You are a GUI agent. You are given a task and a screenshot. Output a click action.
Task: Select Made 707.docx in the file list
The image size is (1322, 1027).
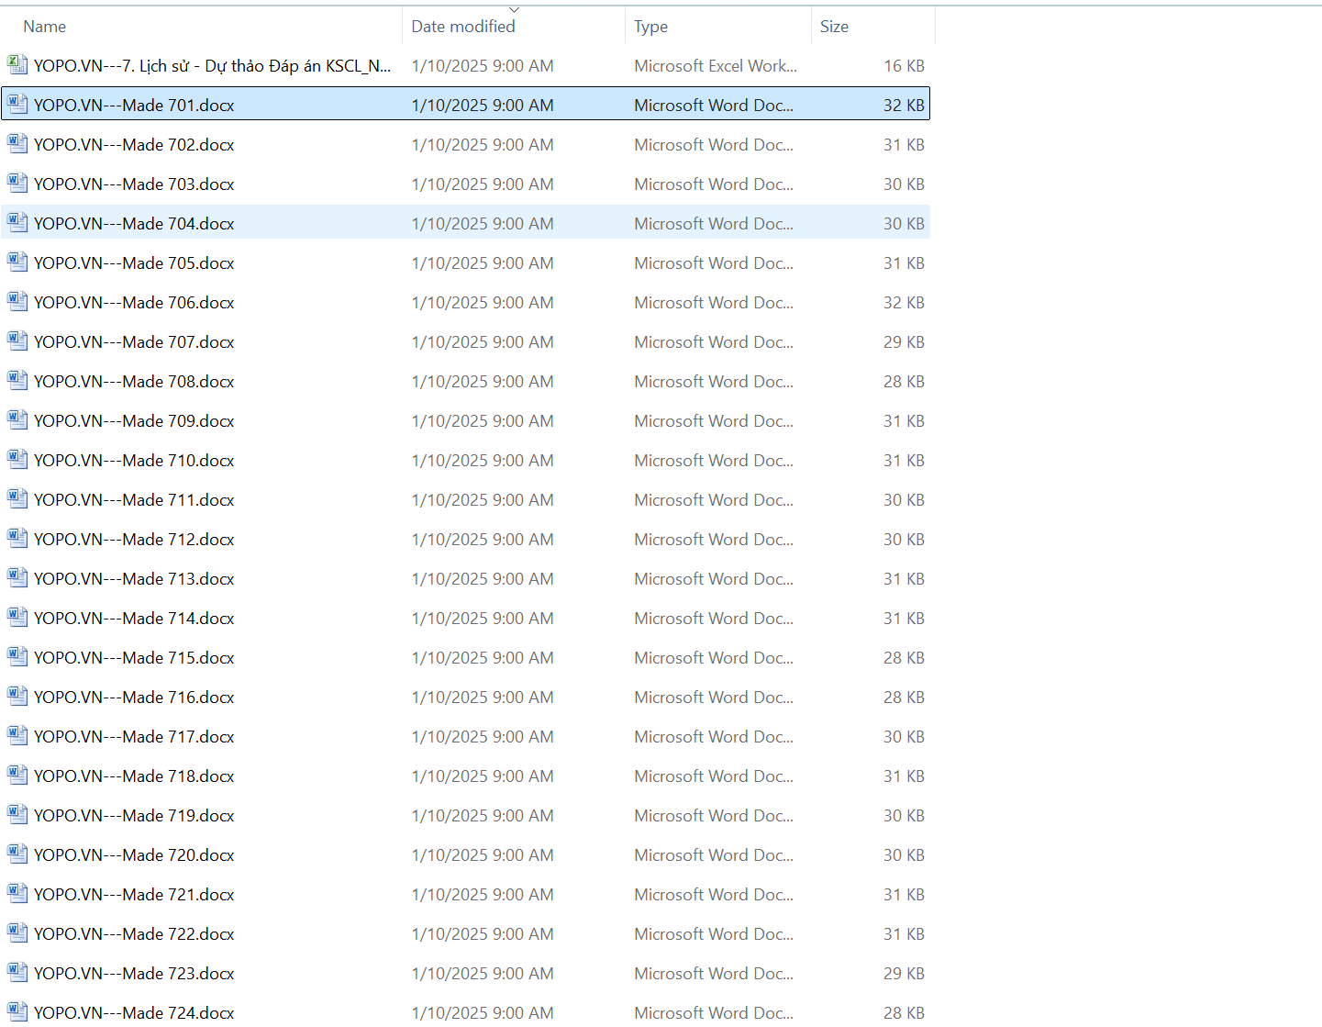point(134,342)
